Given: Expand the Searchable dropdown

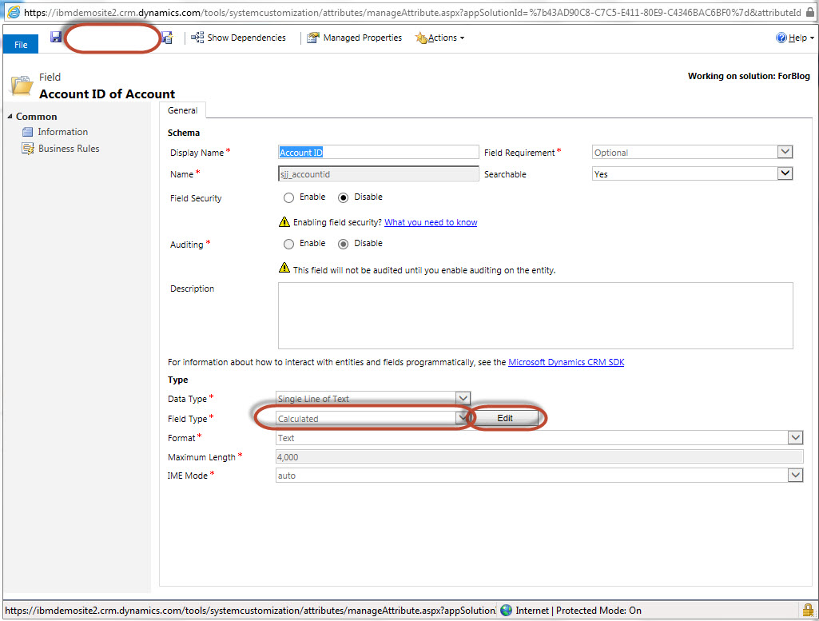Looking at the screenshot, I should point(785,173).
